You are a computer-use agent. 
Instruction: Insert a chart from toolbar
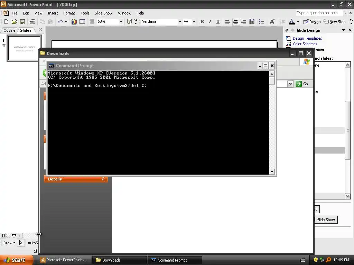[74, 22]
